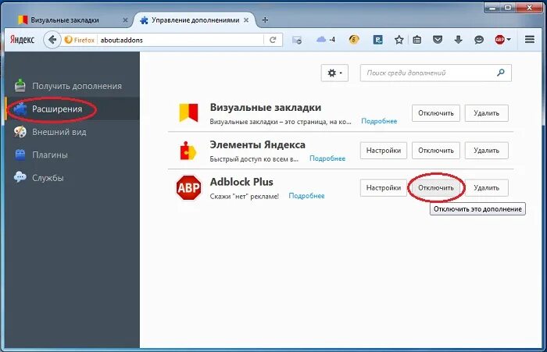Screen dimensions: 547x352
Task: Click the search magnifier in add-ons search
Action: point(501,73)
